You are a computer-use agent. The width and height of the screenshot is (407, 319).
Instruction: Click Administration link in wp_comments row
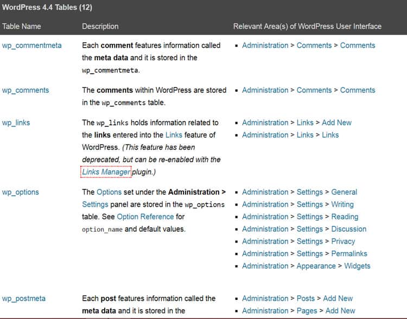coord(265,90)
